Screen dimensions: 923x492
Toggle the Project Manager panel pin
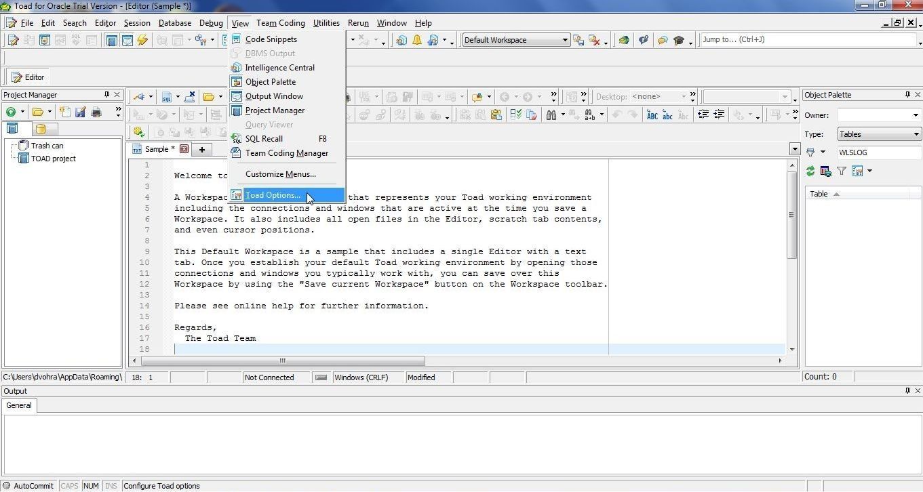click(x=106, y=95)
